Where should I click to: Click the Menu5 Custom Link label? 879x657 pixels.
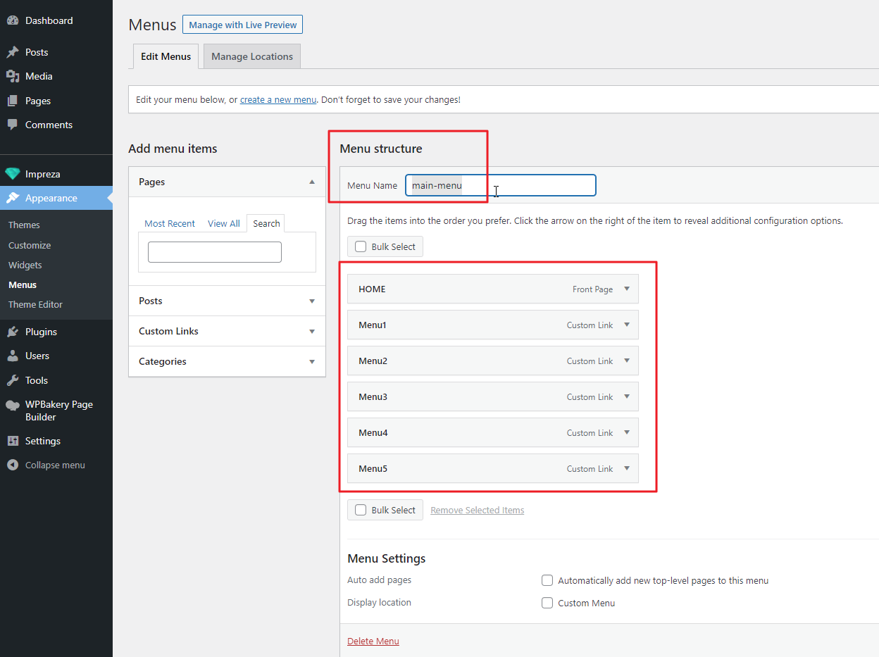point(590,469)
